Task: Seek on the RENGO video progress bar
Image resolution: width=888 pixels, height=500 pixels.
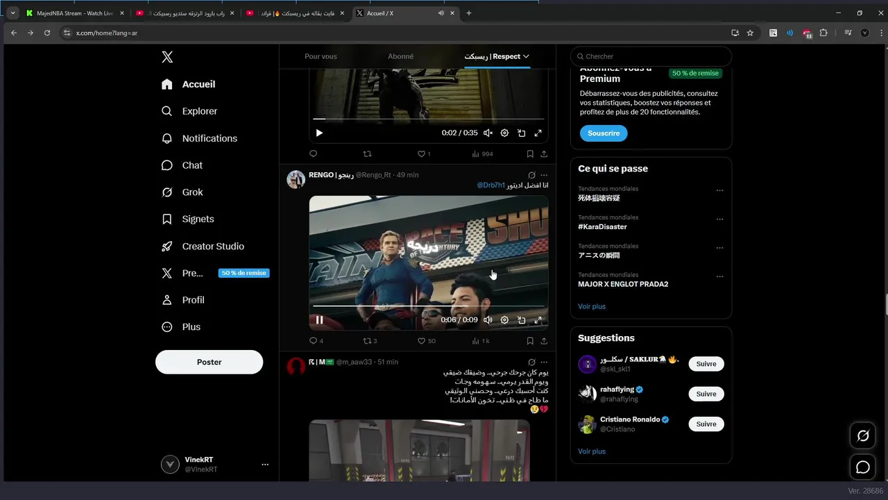Action: coord(428,306)
